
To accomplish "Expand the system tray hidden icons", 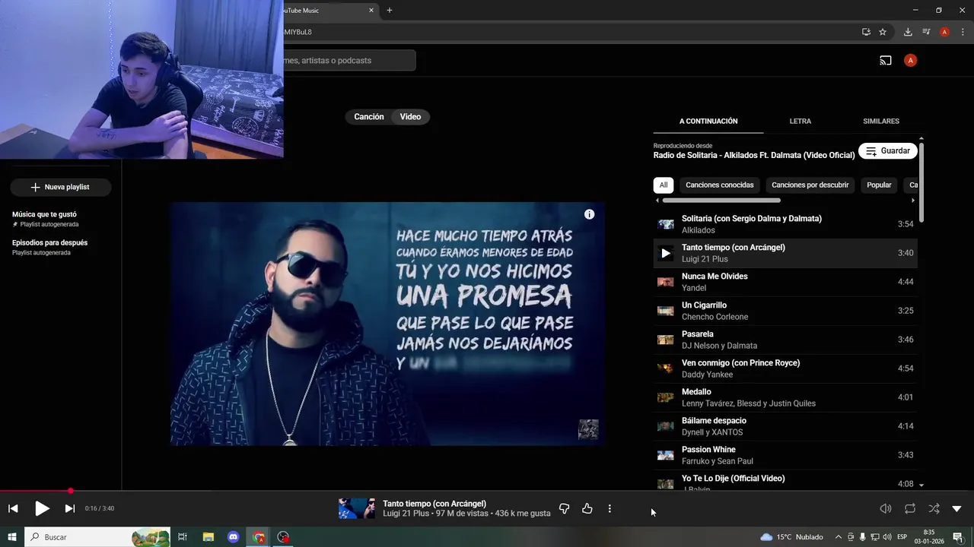I will (839, 537).
